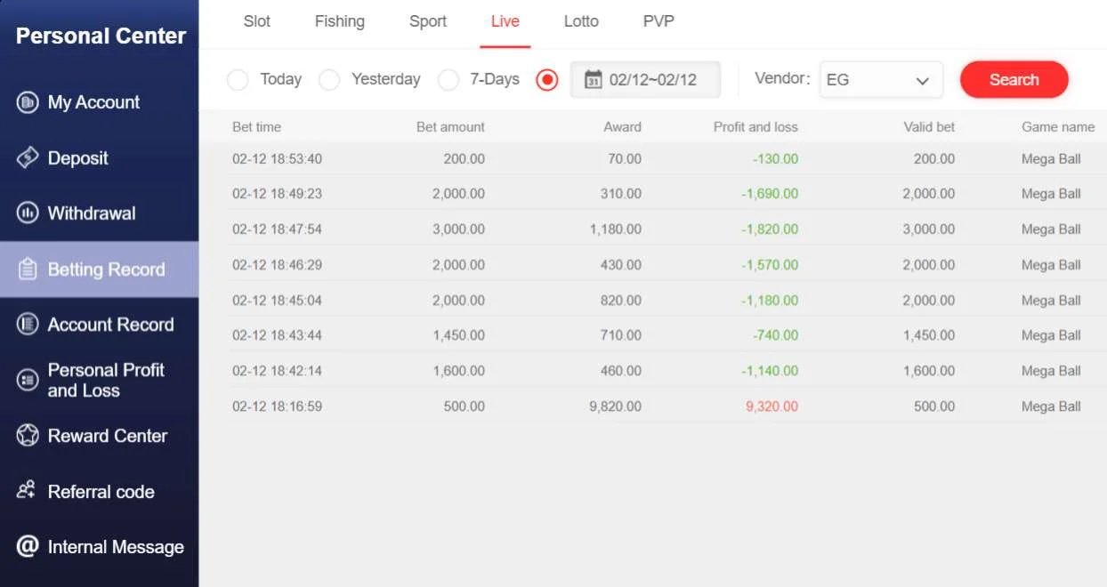Viewport: 1107px width, 587px height.
Task: Click bet time 02-12 18:16:59
Action: pos(277,406)
